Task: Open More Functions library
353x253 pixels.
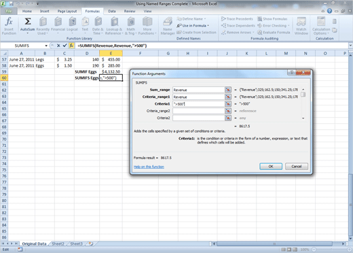Action: pyautogui.click(x=147, y=26)
